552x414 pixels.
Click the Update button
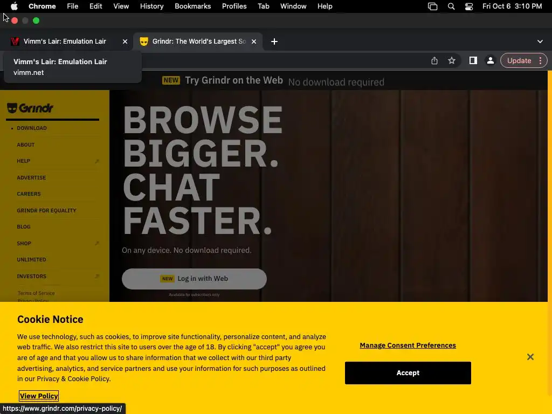tap(519, 60)
